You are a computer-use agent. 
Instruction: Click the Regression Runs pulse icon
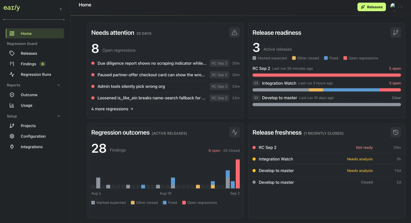(12, 74)
